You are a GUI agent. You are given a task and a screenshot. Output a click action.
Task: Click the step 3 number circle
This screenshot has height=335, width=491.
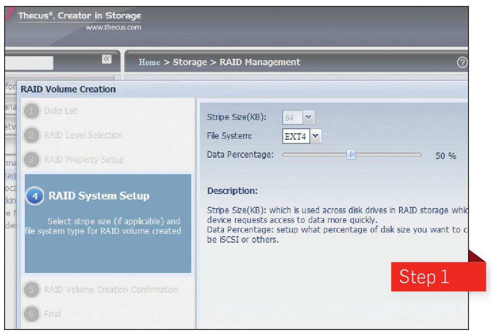(x=32, y=160)
